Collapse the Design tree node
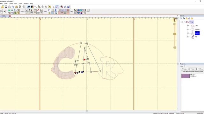204x114 pixels. [x=182, y=22]
